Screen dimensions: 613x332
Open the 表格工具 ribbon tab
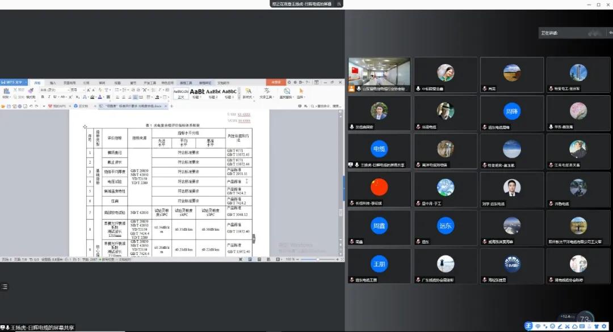(x=186, y=83)
